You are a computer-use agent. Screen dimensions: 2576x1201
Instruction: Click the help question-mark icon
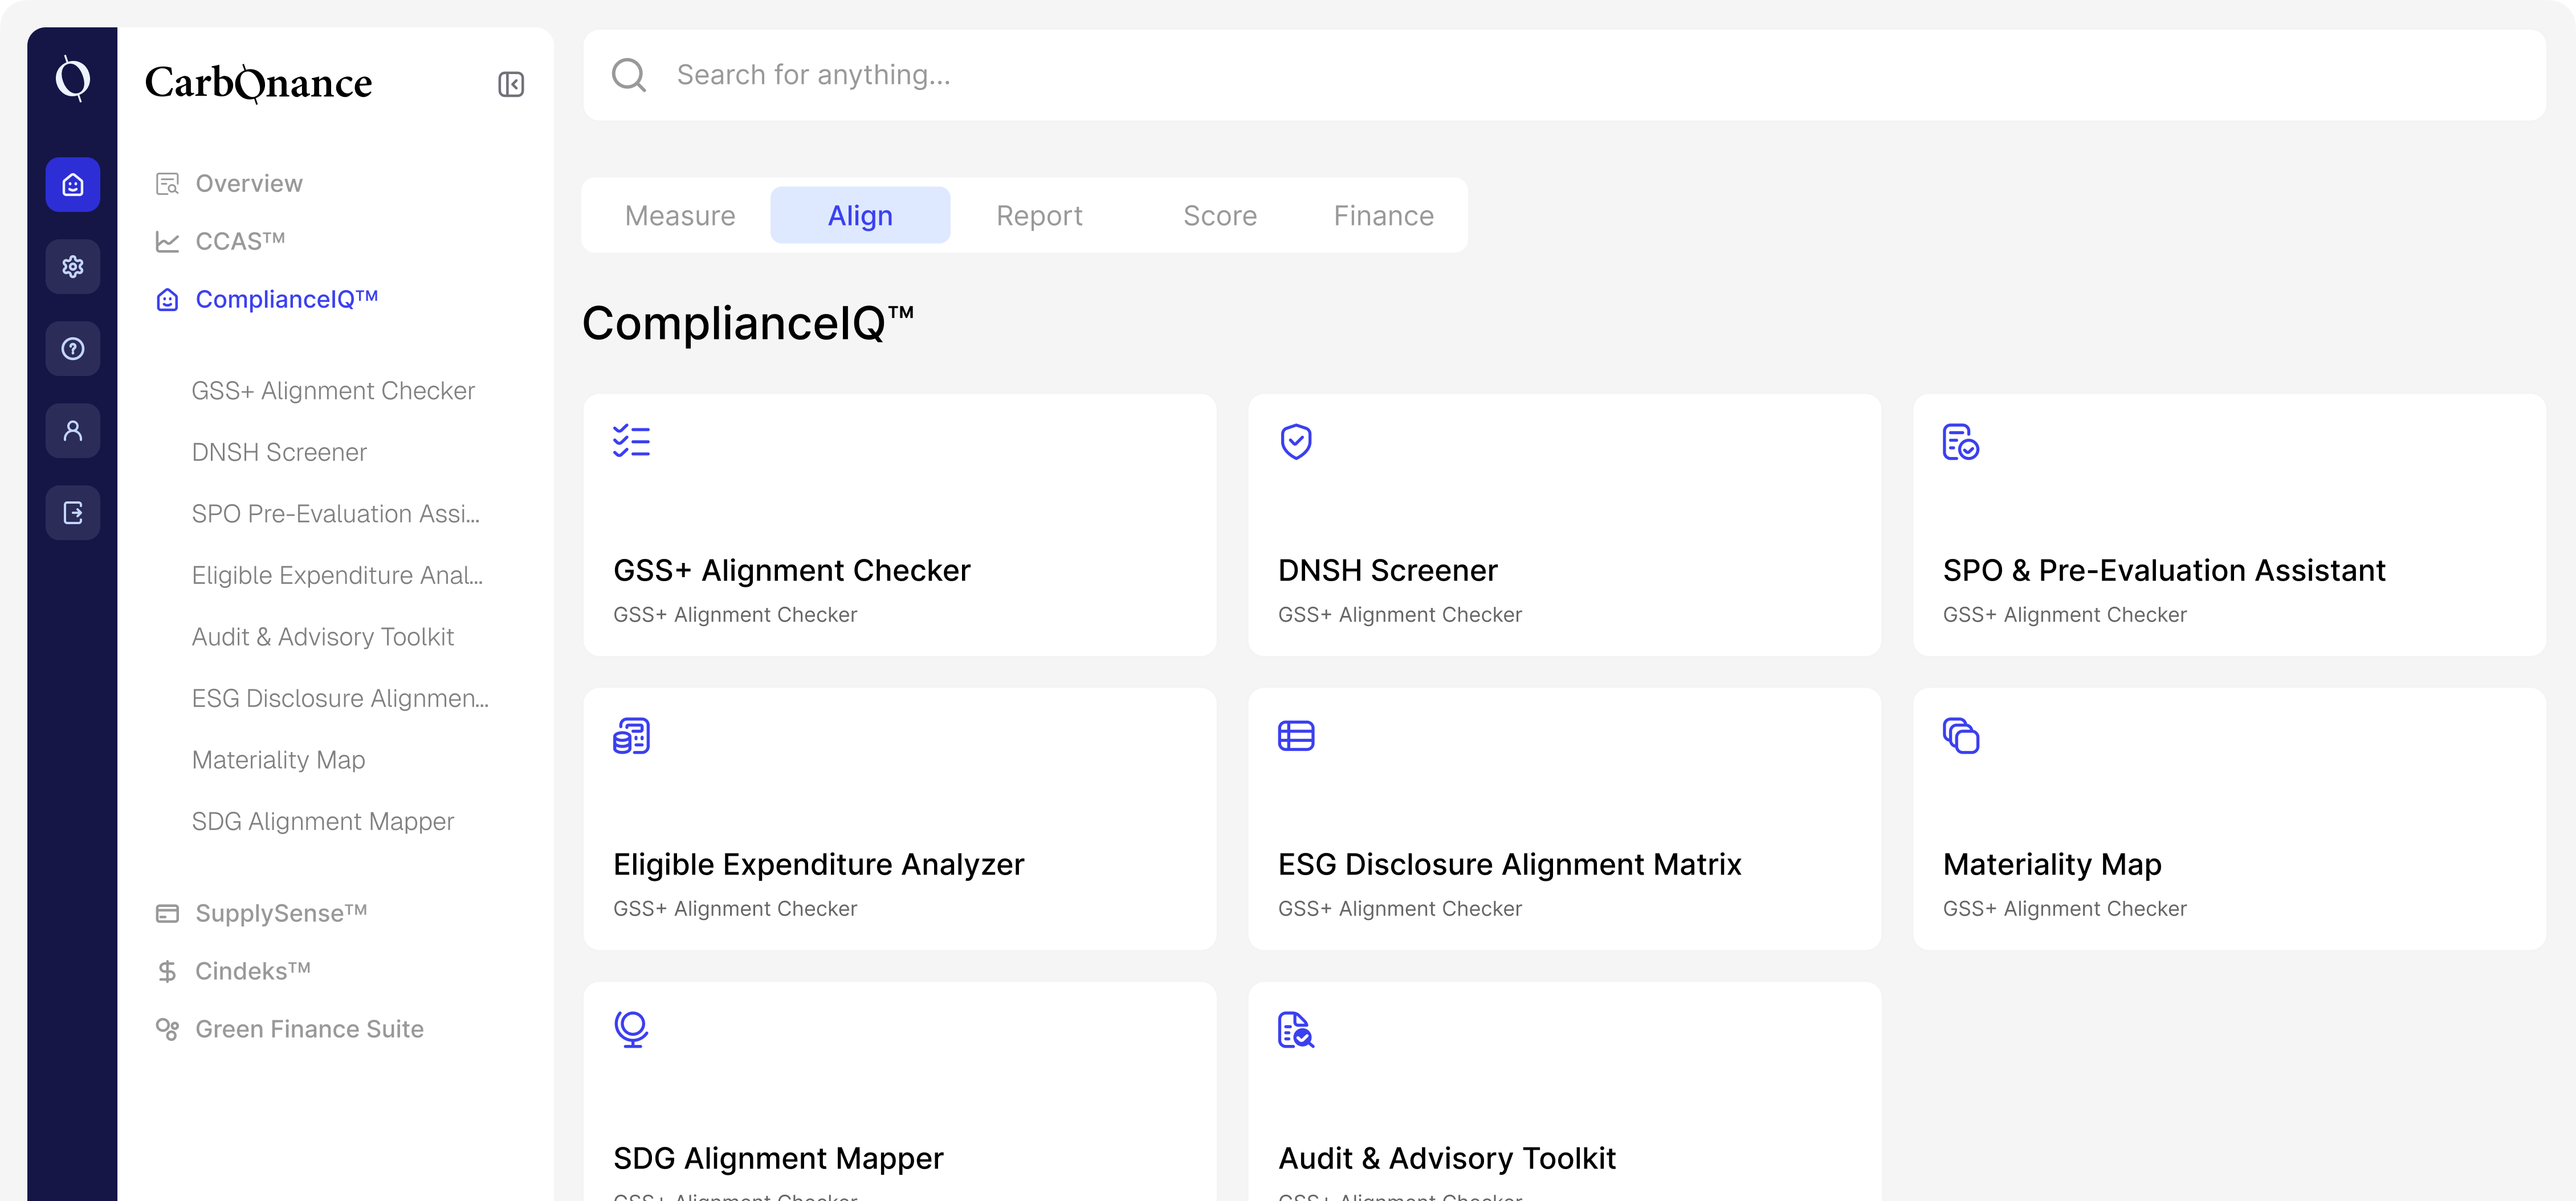point(72,348)
